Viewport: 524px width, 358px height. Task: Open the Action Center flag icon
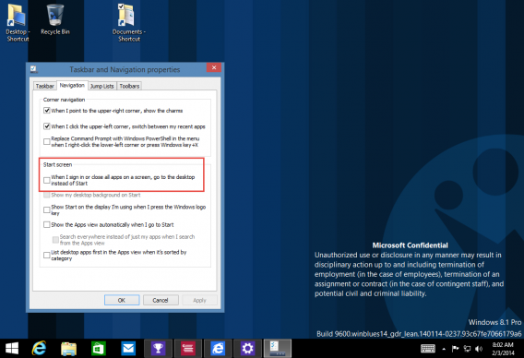coord(455,349)
